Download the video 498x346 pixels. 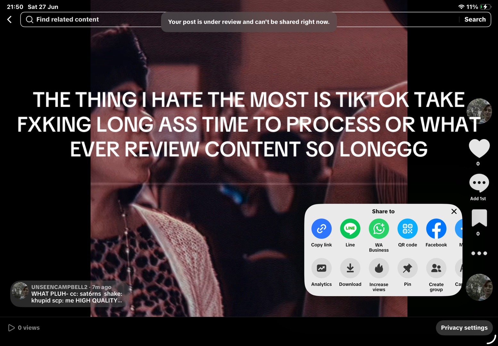tap(350, 268)
